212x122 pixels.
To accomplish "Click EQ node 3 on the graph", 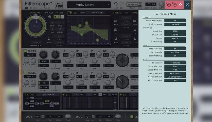I will [87, 23].
